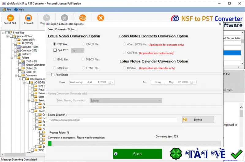245x162 pixels.
Task: Collapse the Customers tree folder
Action: point(16,75)
